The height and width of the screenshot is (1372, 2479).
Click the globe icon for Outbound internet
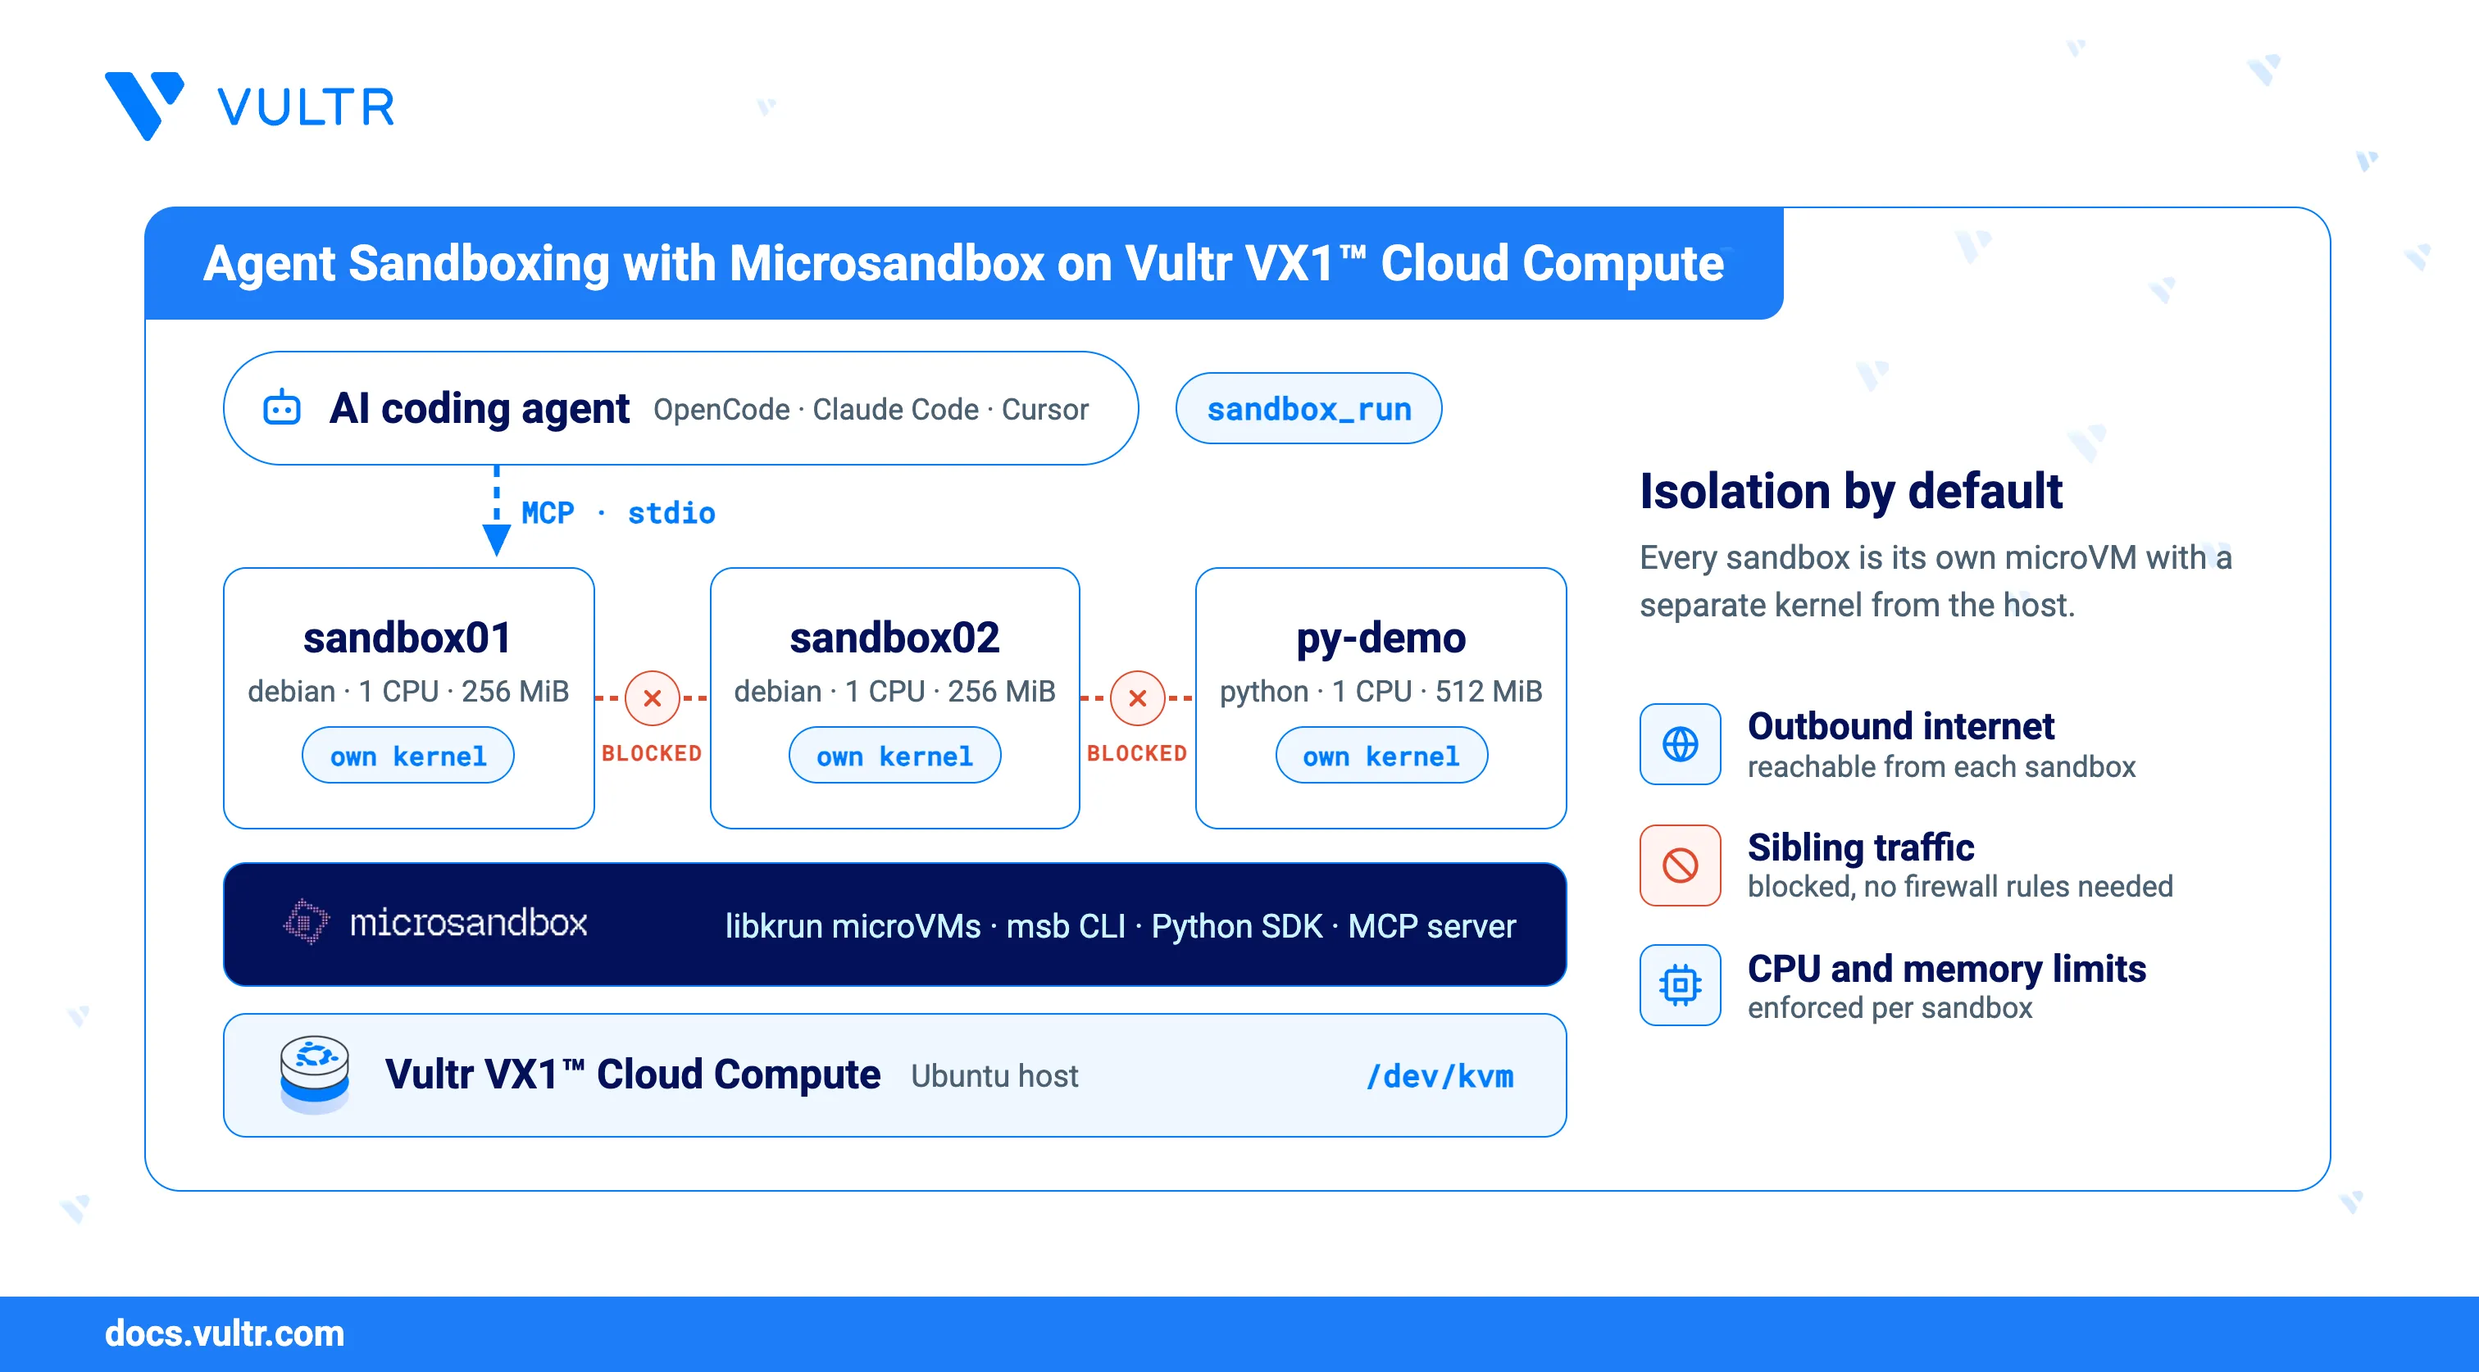click(x=1681, y=743)
